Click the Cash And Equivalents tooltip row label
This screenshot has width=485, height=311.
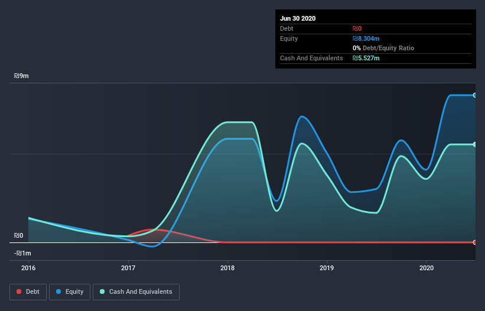(x=311, y=58)
